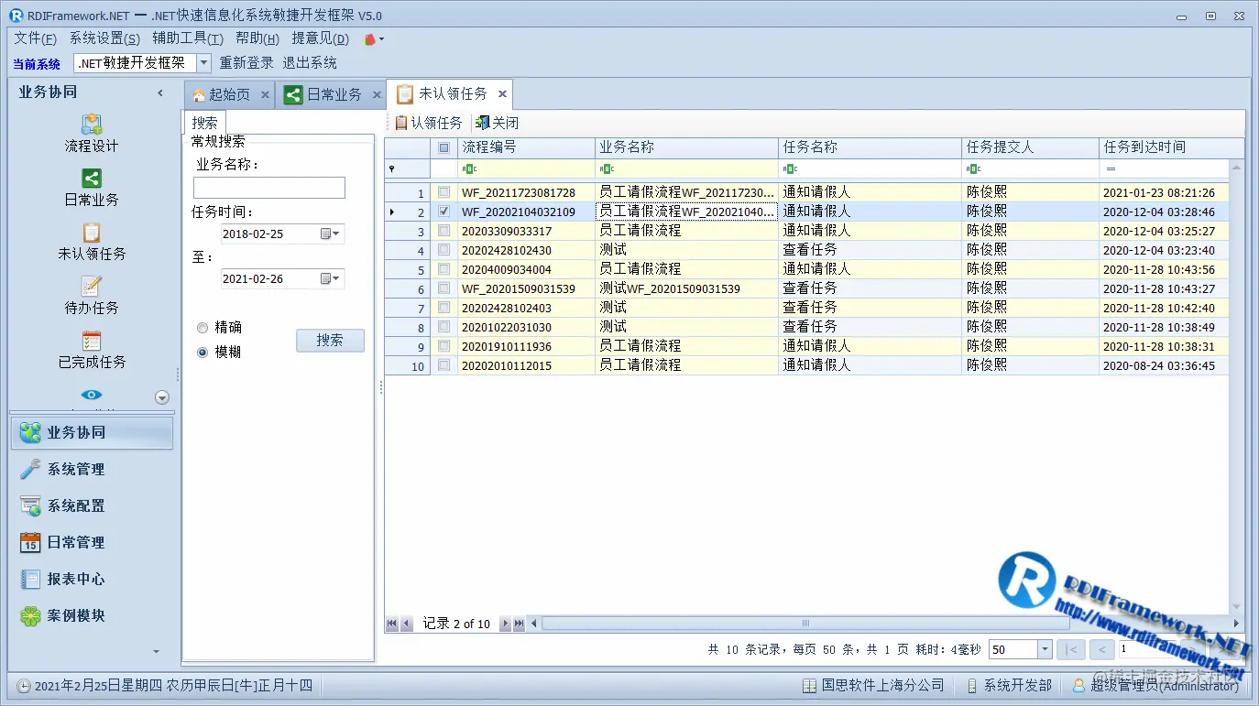Go to the next record in grid navigator
This screenshot has height=706, width=1259.
coord(505,624)
